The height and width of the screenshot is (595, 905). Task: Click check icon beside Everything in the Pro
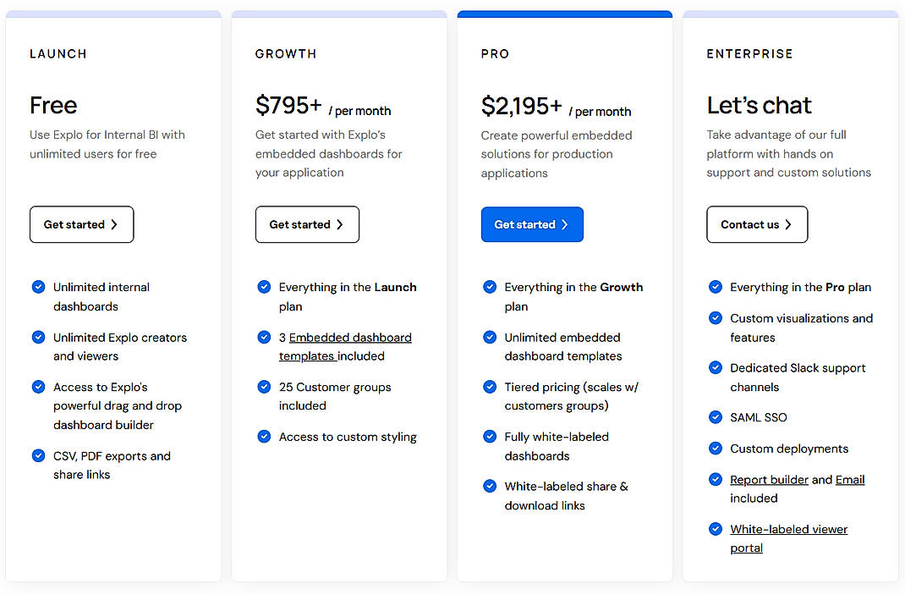point(716,287)
